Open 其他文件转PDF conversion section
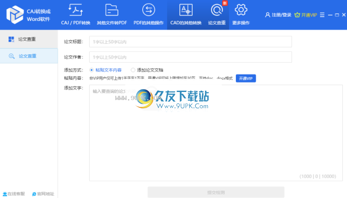Screen dimensions: 347x198 click(112, 14)
